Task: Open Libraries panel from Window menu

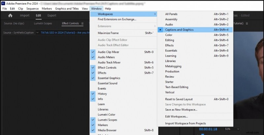Action: pos(123,109)
